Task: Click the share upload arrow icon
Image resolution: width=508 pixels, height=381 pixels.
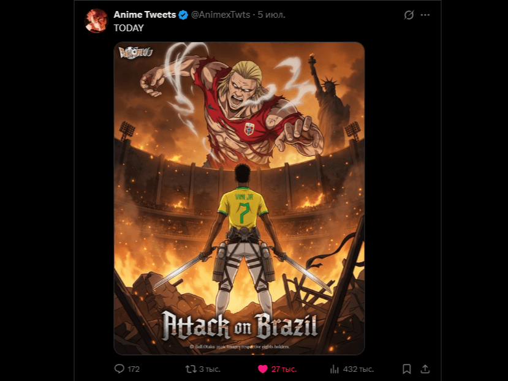Action: click(x=425, y=369)
